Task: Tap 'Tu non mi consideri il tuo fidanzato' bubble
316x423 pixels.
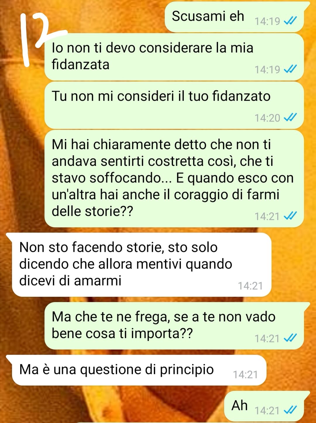Action: pos(174,105)
